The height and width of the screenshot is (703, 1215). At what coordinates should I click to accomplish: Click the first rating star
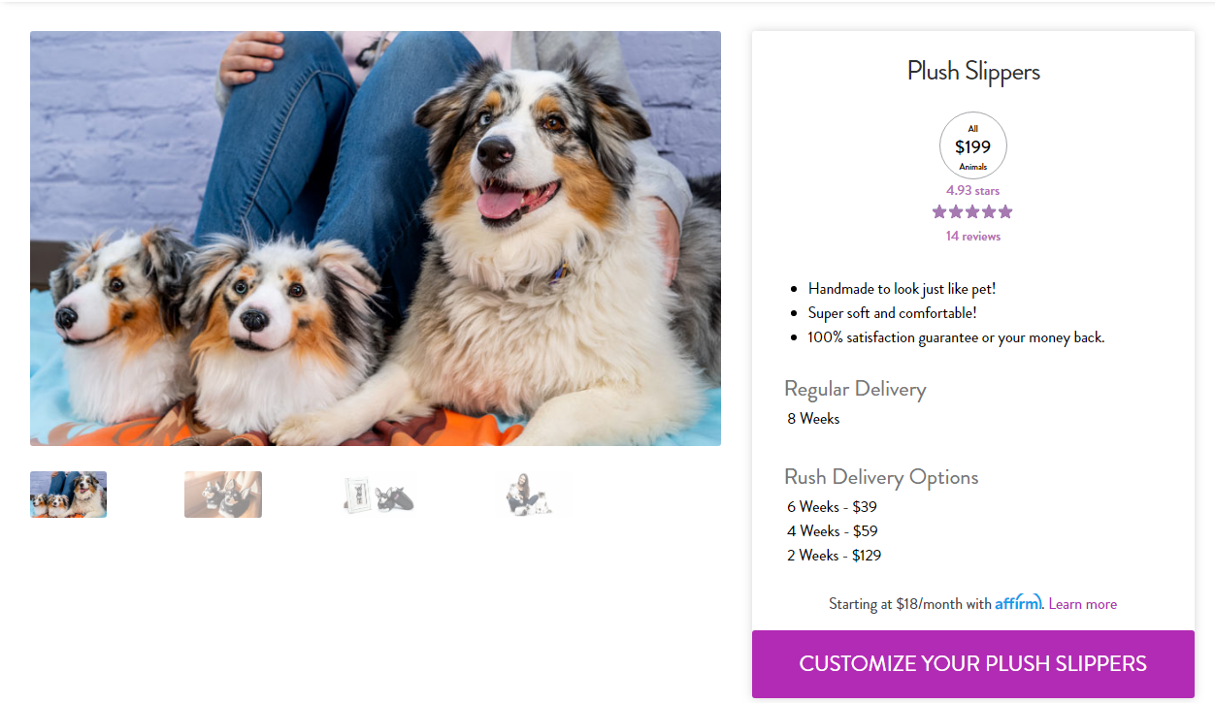tap(939, 211)
